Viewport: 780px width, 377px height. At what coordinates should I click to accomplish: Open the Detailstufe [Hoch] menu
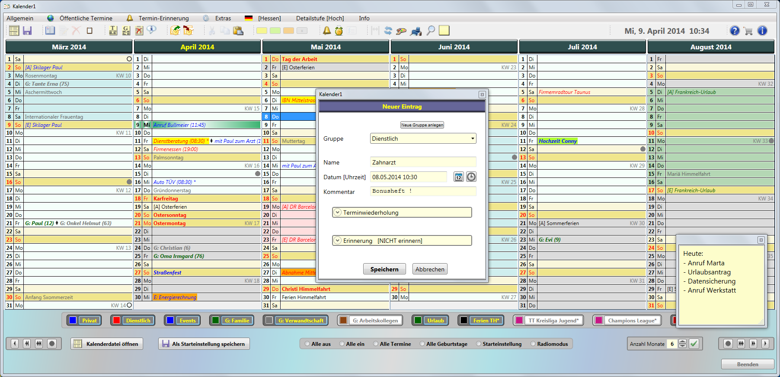pos(320,18)
